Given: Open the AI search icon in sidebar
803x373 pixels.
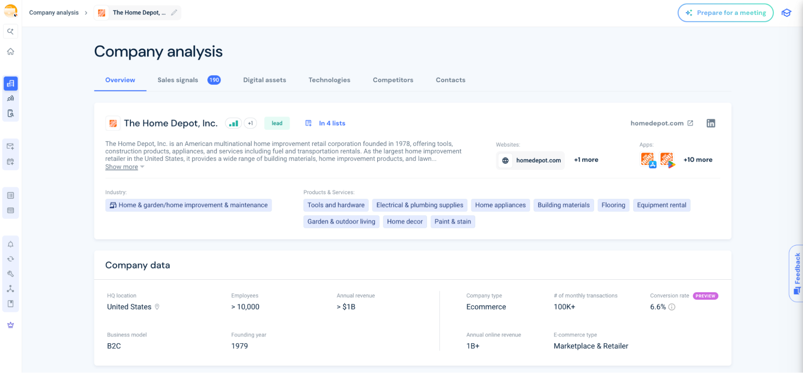Looking at the screenshot, I should pyautogui.click(x=10, y=31).
